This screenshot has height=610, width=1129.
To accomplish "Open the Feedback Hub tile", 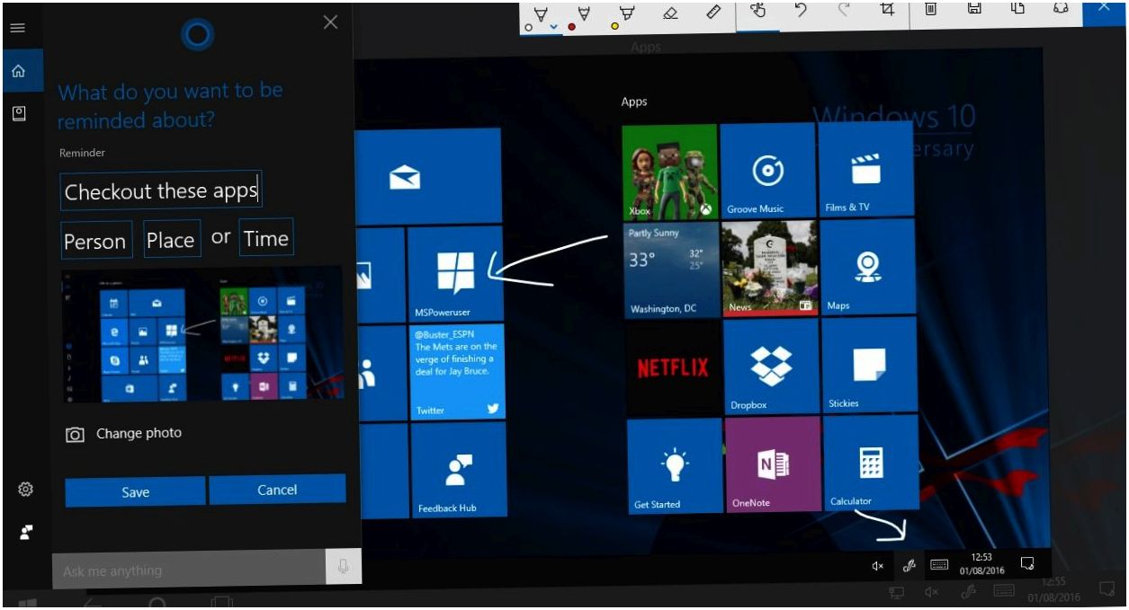I will tap(459, 471).
